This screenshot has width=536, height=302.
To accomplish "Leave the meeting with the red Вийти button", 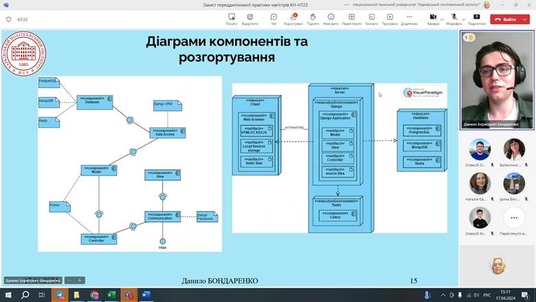I will click(x=506, y=19).
